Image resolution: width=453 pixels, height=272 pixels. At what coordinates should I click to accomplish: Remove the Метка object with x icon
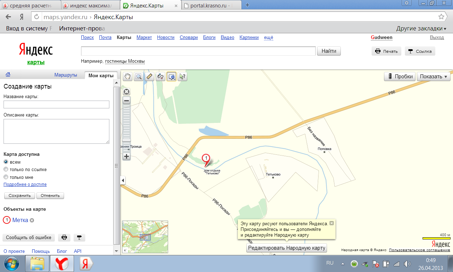tap(32, 220)
